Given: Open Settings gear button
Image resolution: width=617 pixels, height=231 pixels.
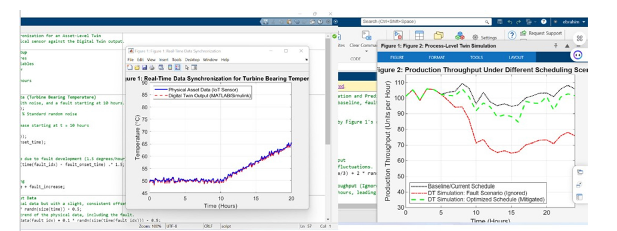Looking at the screenshot, I should [485, 38].
